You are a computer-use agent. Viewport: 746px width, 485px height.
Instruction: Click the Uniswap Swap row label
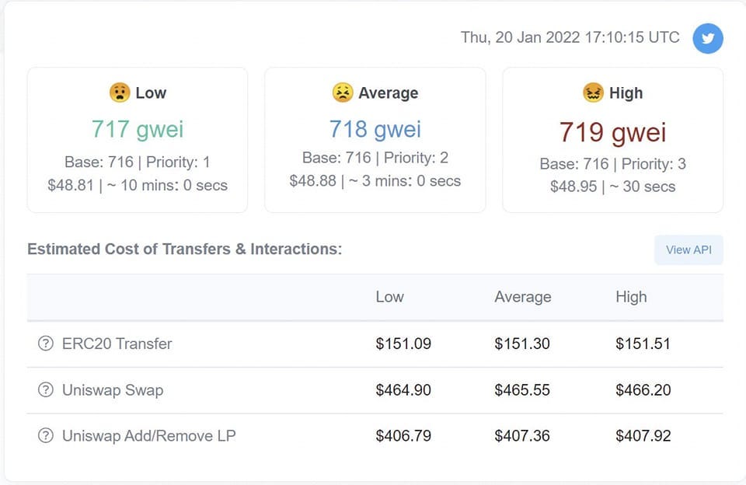point(113,390)
